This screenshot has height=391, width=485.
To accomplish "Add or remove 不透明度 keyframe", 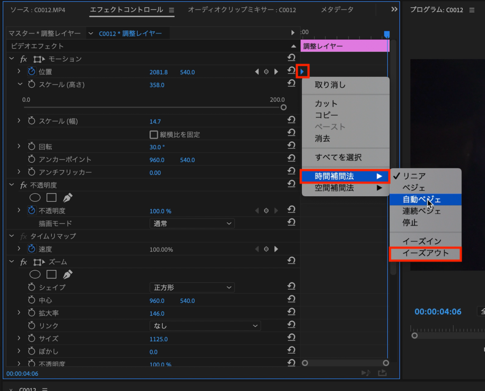I will pyautogui.click(x=266, y=211).
